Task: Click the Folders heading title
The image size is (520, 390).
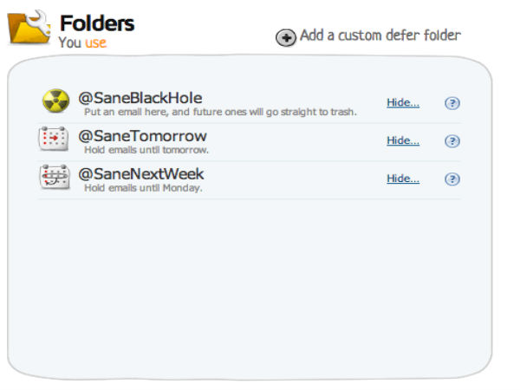Action: [97, 23]
